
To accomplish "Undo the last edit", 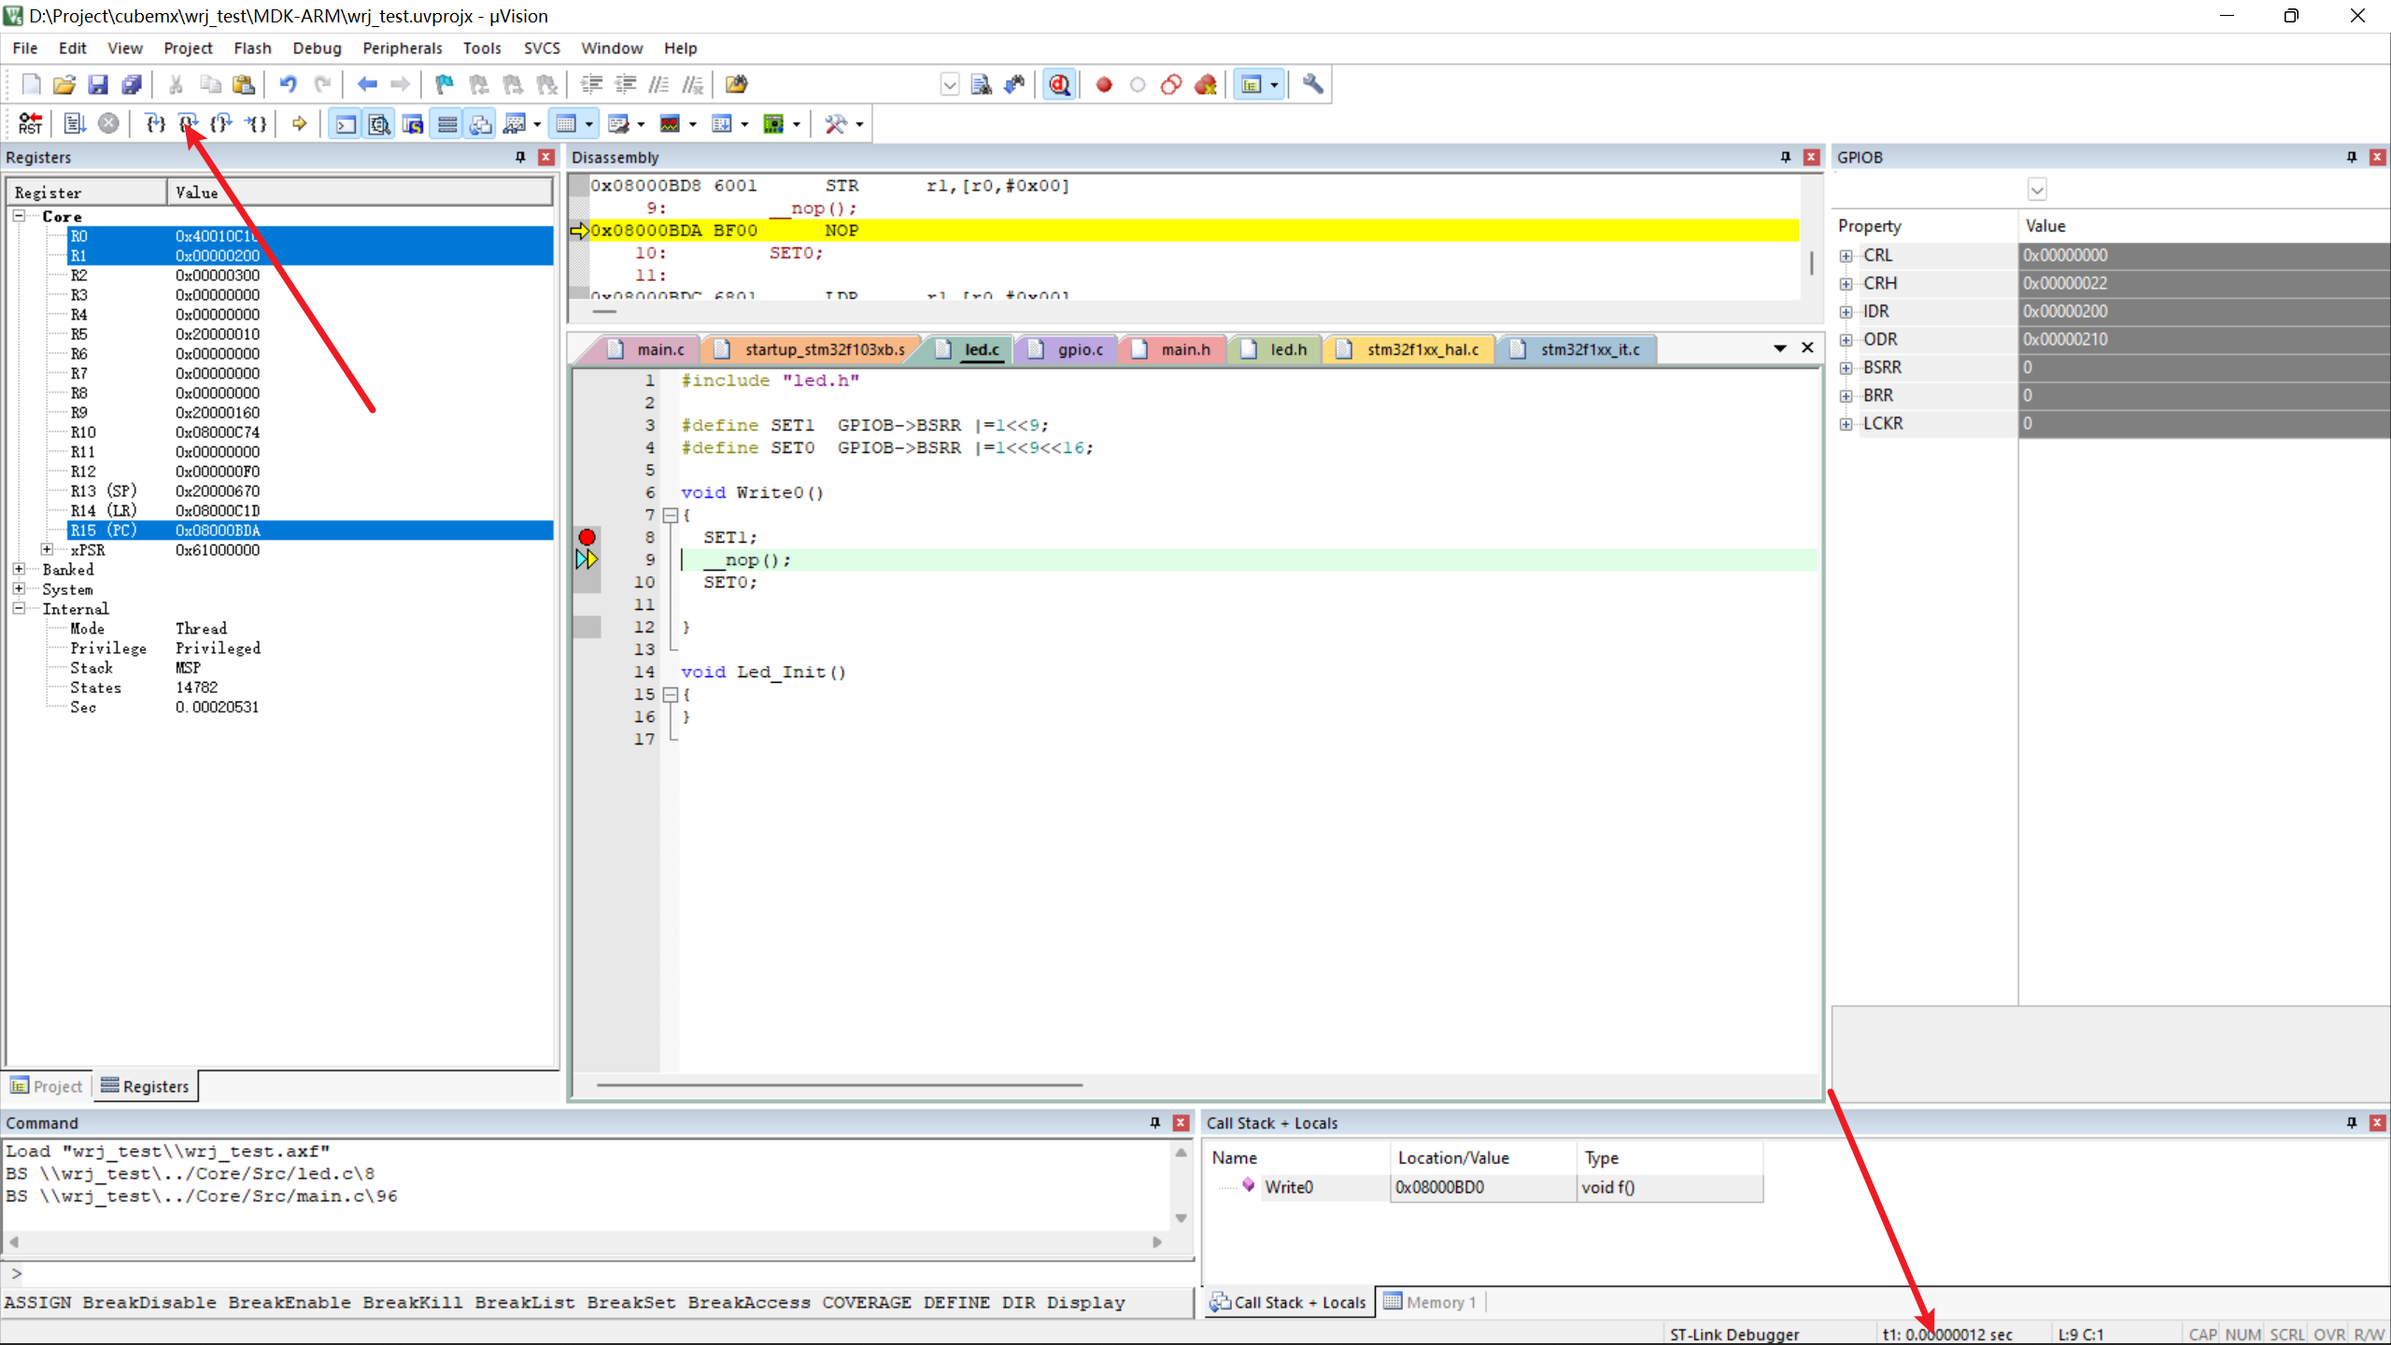I will tap(288, 85).
